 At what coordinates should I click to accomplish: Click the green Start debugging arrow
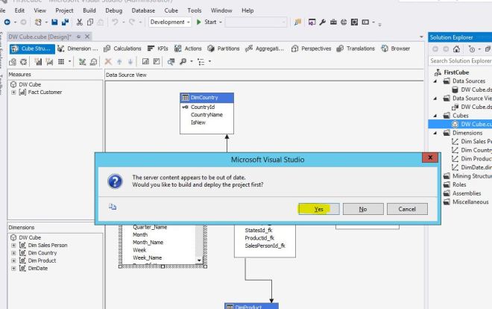point(198,22)
